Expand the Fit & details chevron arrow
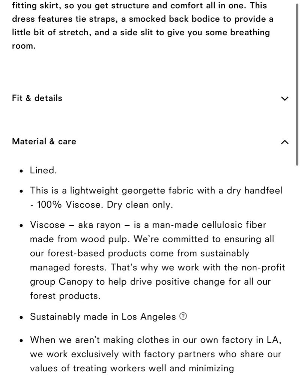The width and height of the screenshot is (301, 375). click(284, 98)
